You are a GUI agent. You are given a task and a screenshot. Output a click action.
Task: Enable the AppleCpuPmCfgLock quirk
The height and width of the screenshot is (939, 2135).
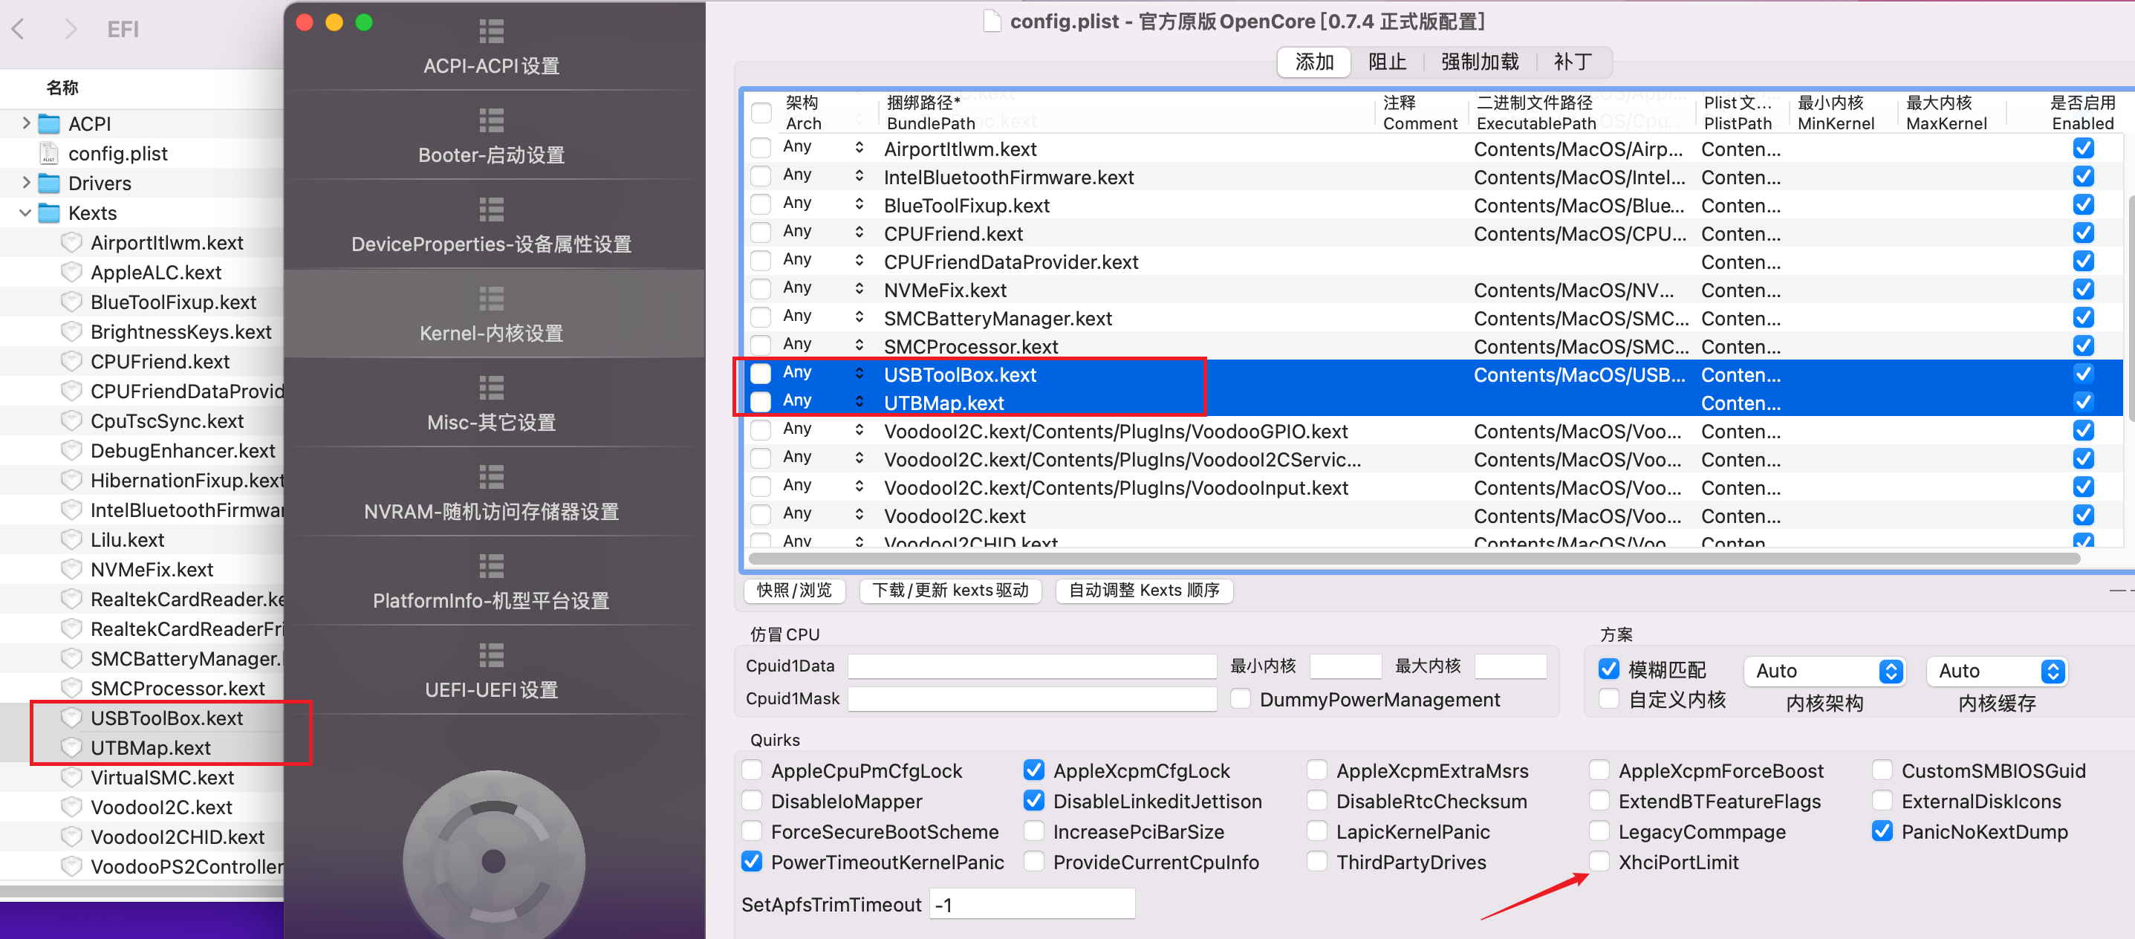(x=752, y=771)
